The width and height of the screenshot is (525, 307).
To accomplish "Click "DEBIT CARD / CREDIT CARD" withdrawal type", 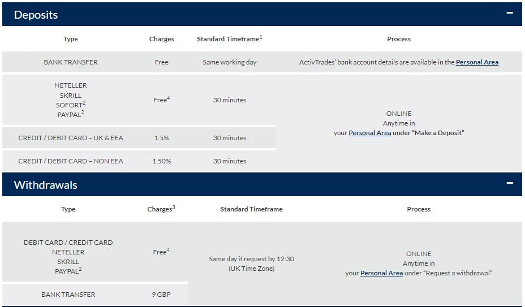I will pos(68,243).
